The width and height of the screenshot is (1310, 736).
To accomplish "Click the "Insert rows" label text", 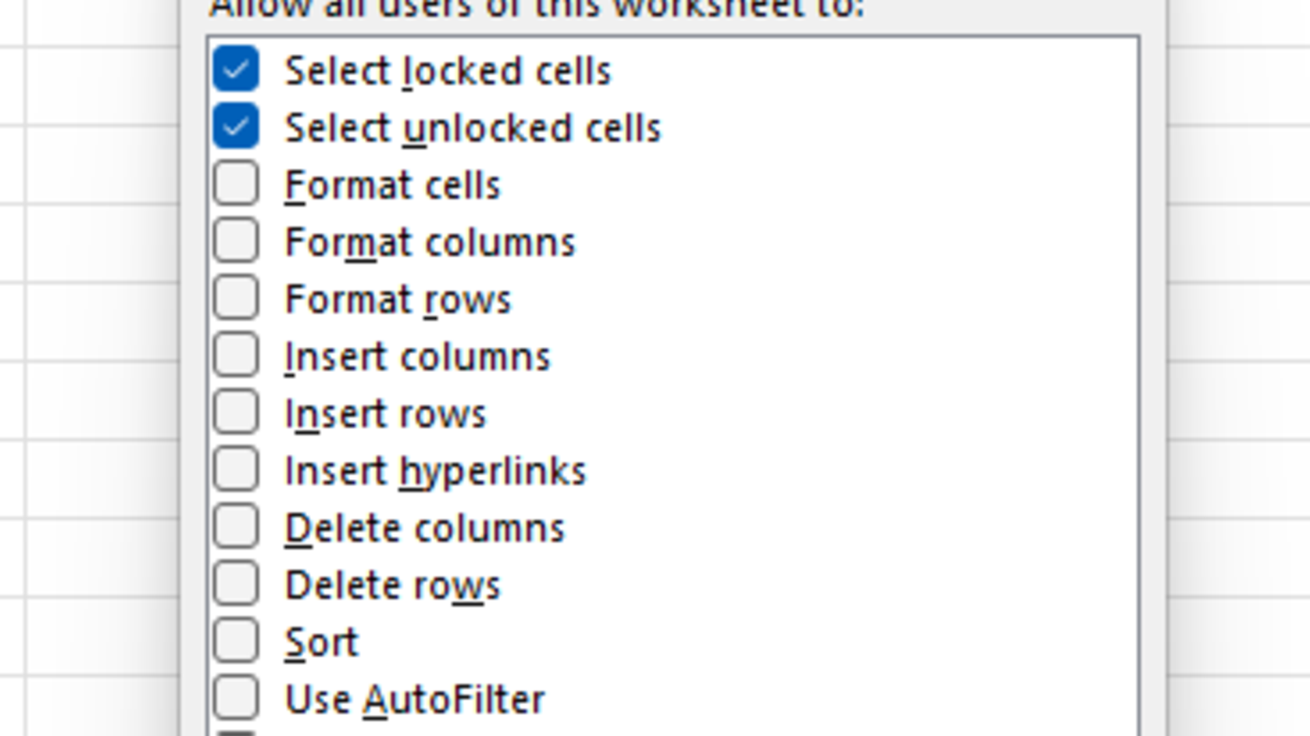I will pos(385,414).
